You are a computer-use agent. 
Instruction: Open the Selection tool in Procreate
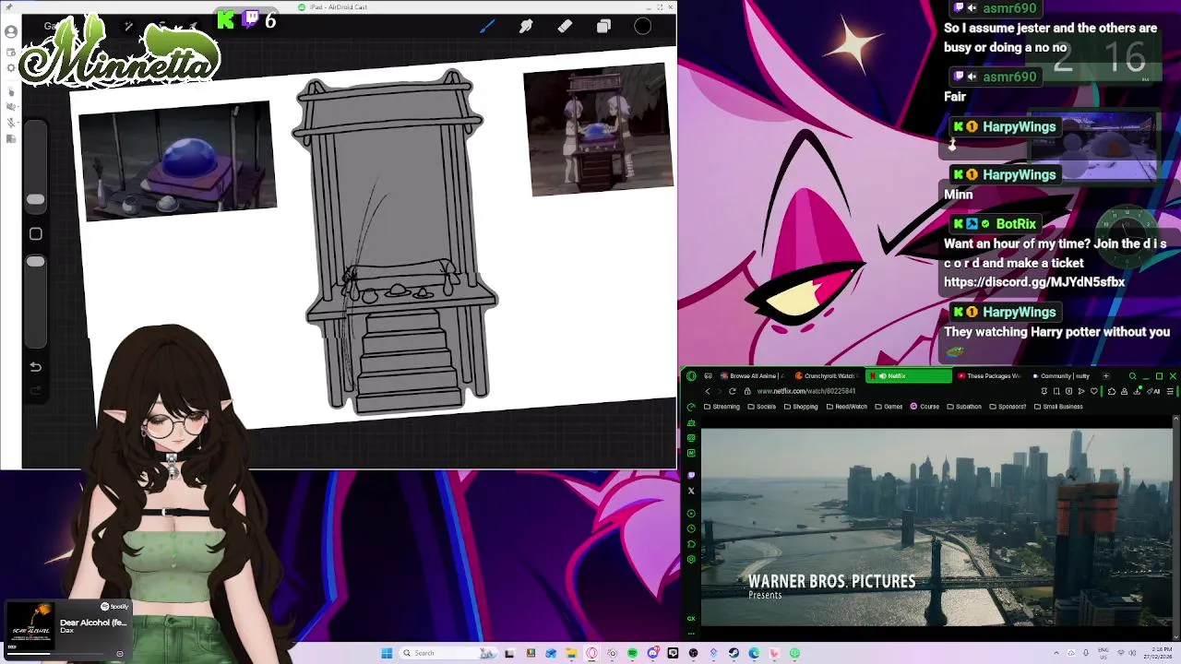click(161, 27)
